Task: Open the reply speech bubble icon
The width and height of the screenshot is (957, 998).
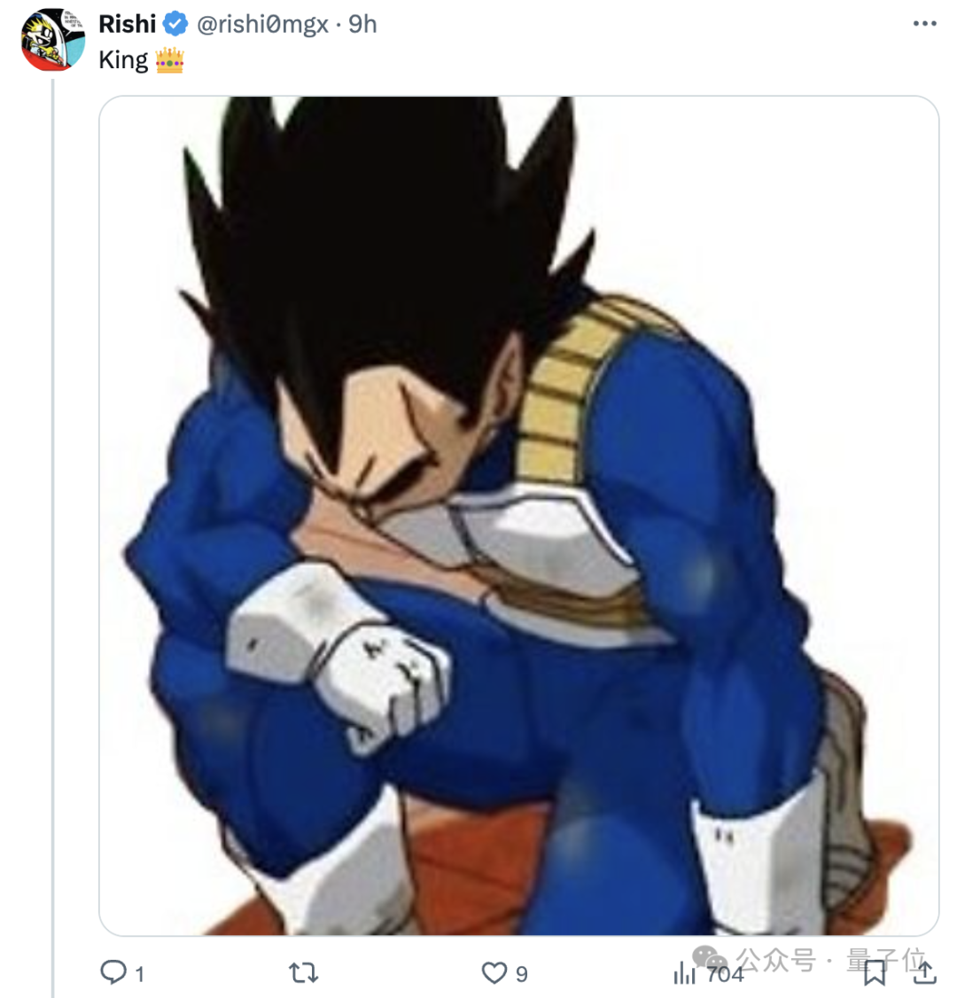Action: coord(113,972)
